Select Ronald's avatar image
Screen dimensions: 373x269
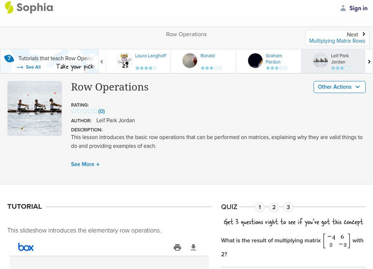pos(190,61)
